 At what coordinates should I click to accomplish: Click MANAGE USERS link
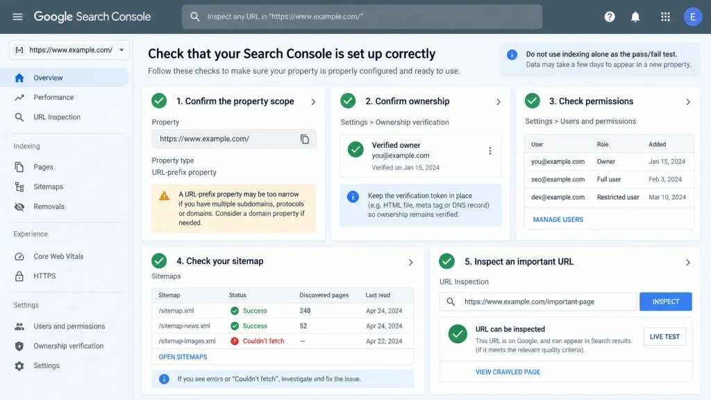(558, 219)
